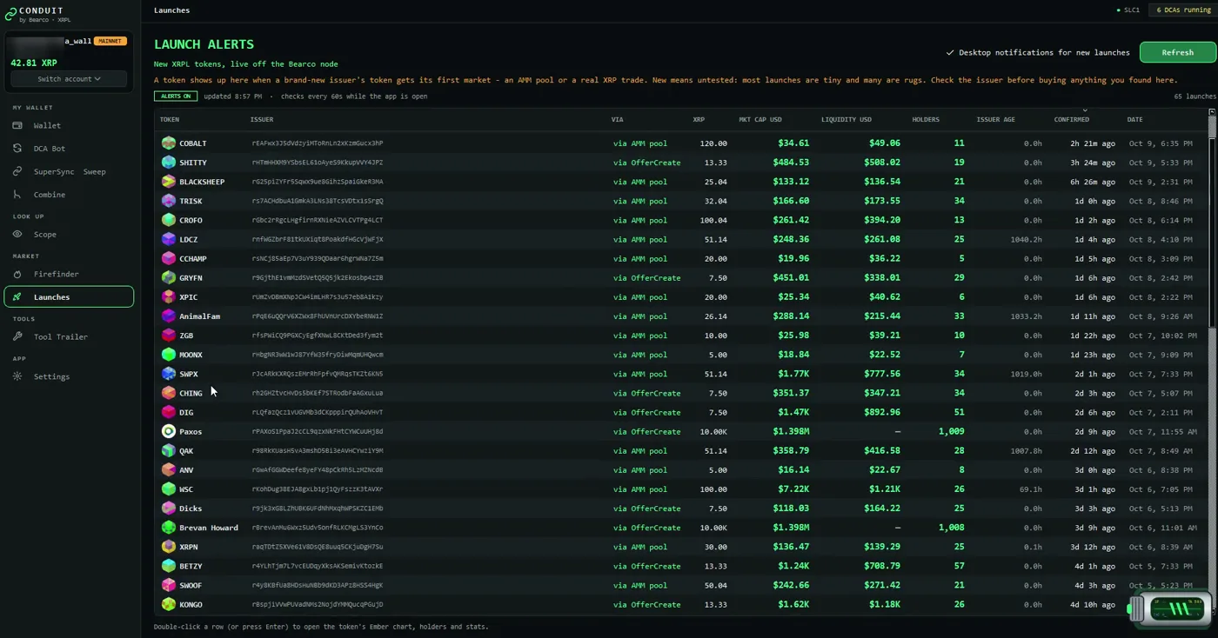The height and width of the screenshot is (638, 1218).
Task: Click the 42.81 XRP balance
Action: coord(34,63)
